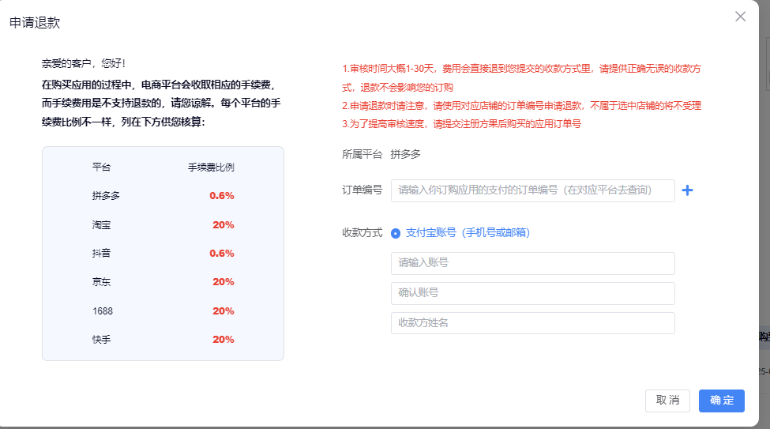Click the 1688 platform entry

coord(103,311)
